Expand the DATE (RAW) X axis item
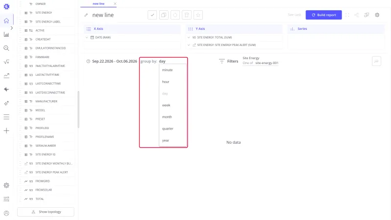This screenshot has height=220, width=391. click(87, 38)
